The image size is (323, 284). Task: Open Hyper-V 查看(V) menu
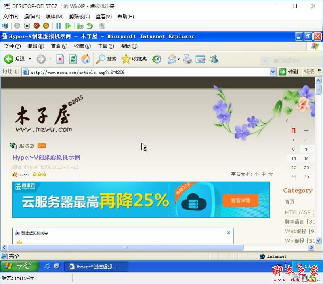(104, 16)
